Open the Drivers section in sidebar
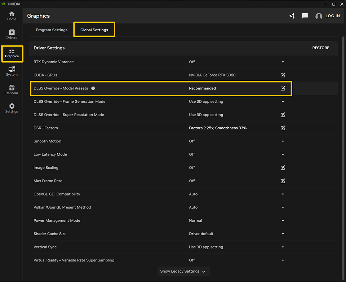346x282 pixels. pos(12,34)
